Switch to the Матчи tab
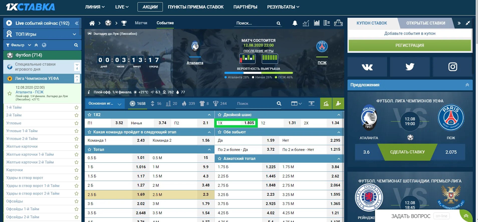Screen dimensions: 478x222 pyautogui.click(x=141, y=23)
